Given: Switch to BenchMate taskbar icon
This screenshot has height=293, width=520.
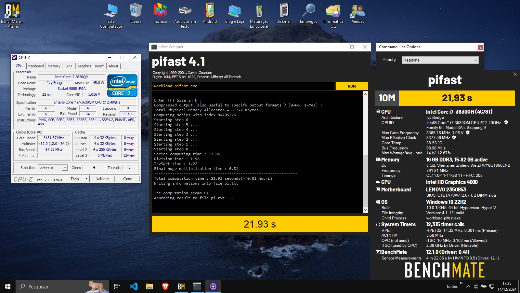Looking at the screenshot, I should point(181,286).
